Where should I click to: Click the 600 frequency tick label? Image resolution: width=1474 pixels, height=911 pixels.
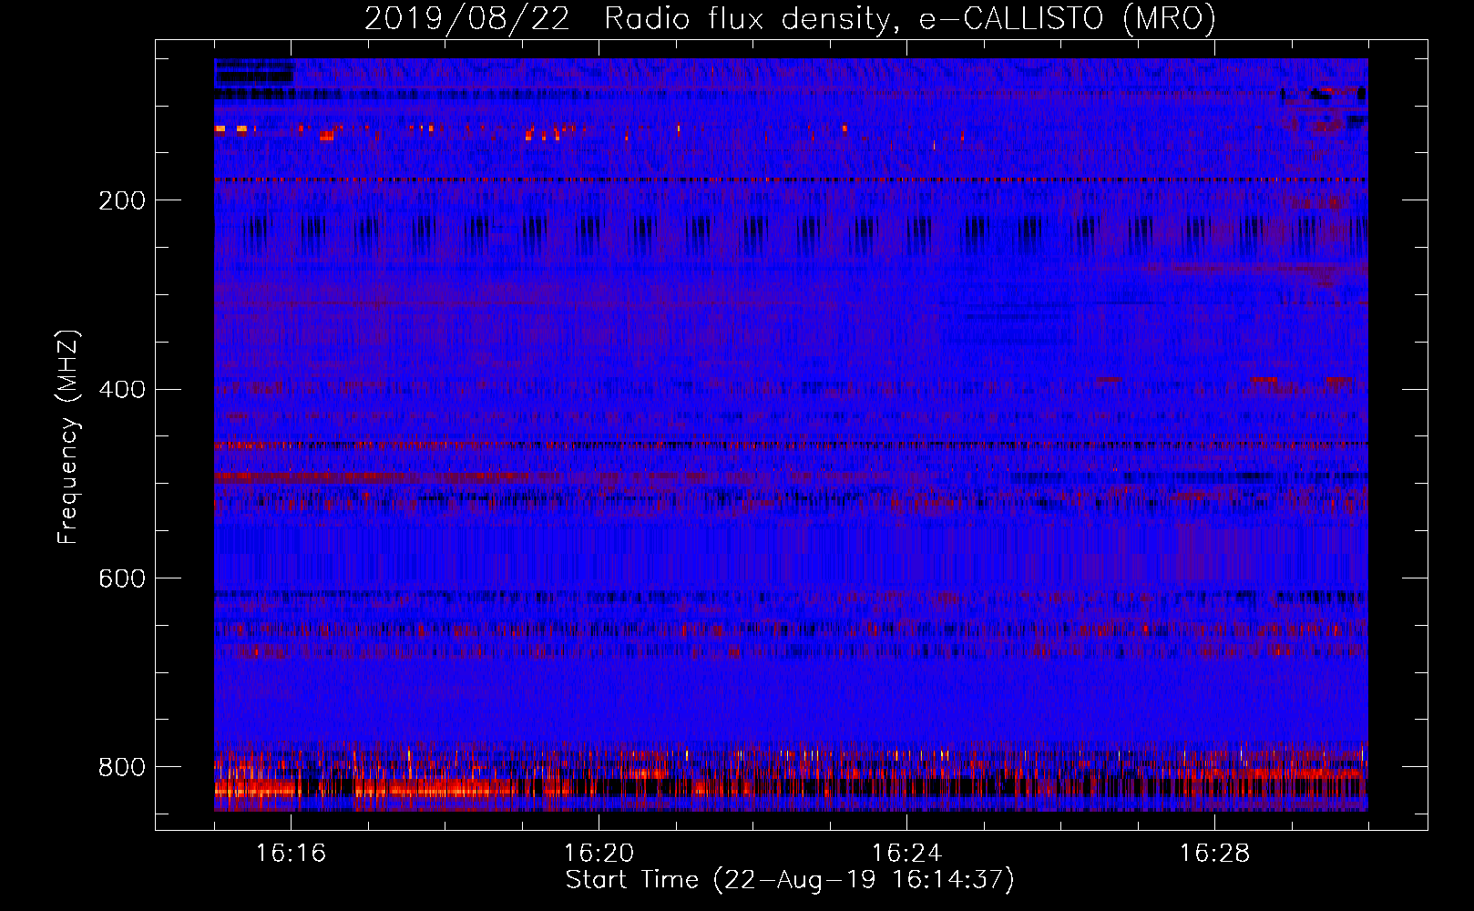[x=122, y=578]
